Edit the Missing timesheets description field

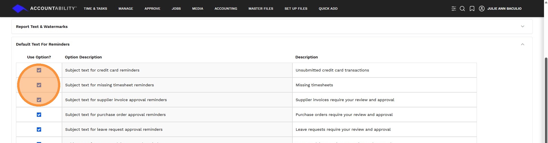pos(384,85)
